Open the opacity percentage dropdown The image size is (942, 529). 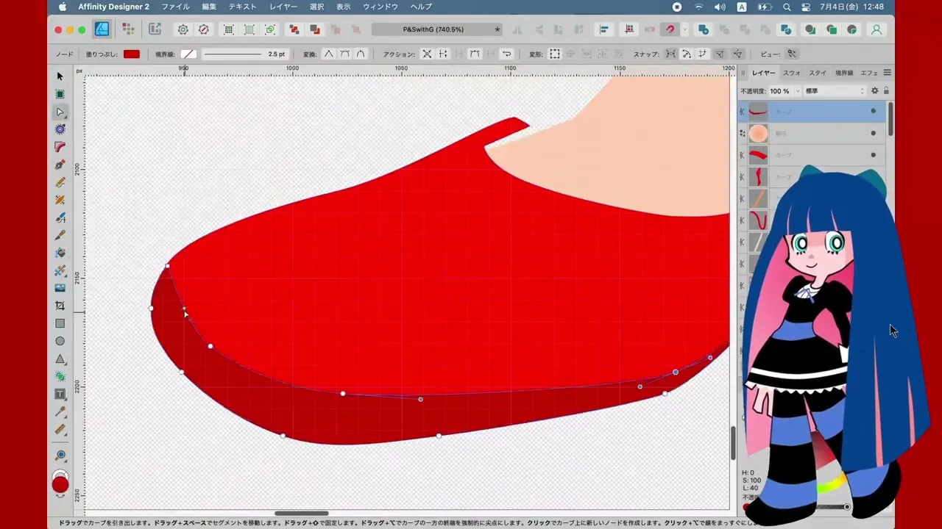798,91
